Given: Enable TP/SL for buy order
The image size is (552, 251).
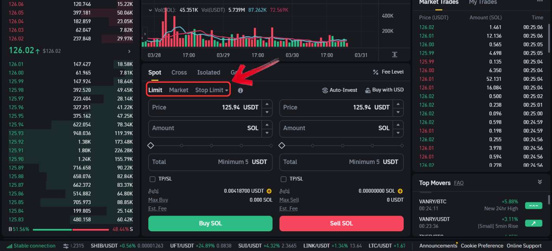Looking at the screenshot, I should coord(153,179).
